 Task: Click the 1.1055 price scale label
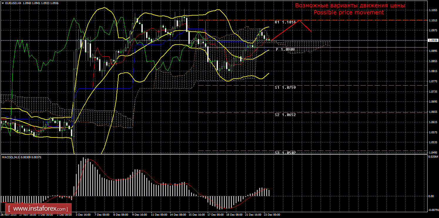[432, 10]
